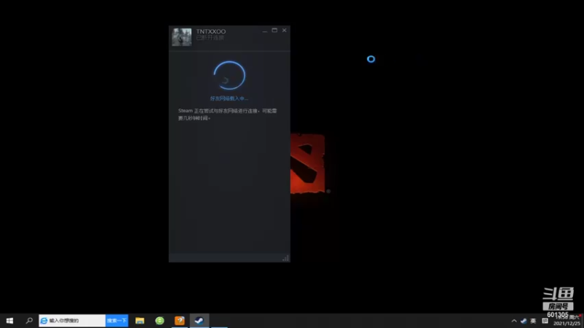Open Windows taskbar search magnifier
Viewport: 584px width, 328px height.
click(29, 321)
